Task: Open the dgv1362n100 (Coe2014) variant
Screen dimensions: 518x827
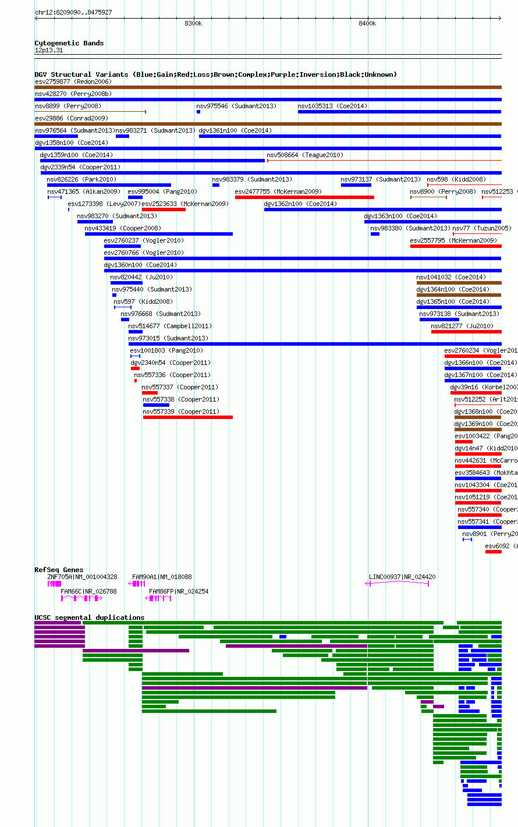Action: 300,204
